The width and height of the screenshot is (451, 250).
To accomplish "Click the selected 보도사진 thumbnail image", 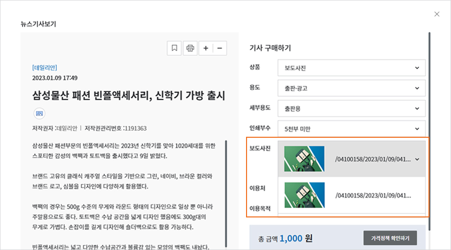I will [x=304, y=159].
